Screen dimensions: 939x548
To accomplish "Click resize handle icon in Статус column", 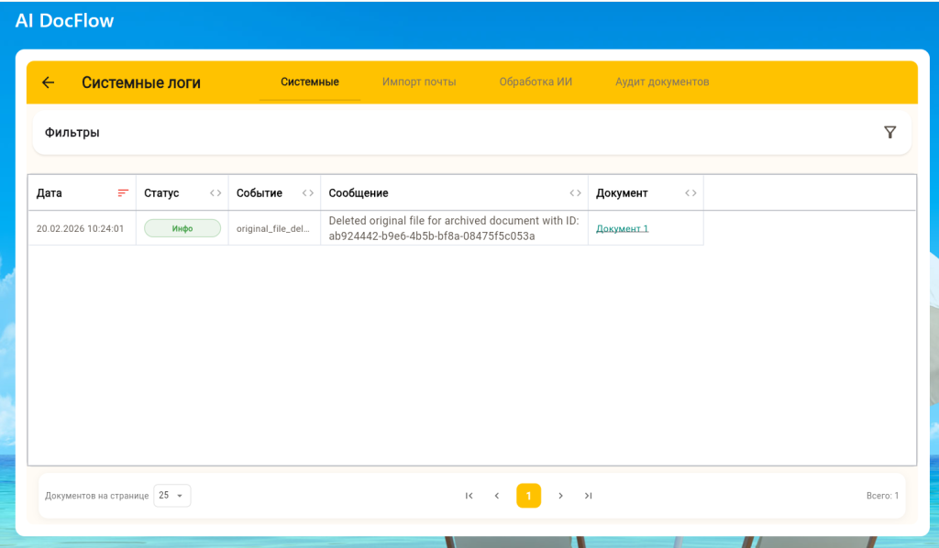I will tap(215, 193).
